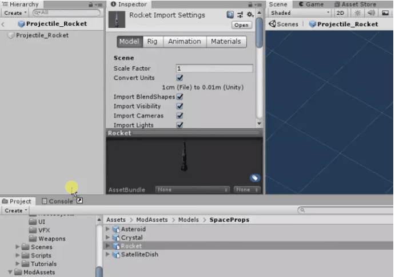Select the Rocket model asset
Image resolution: width=395 pixels, height=277 pixels.
click(x=127, y=246)
